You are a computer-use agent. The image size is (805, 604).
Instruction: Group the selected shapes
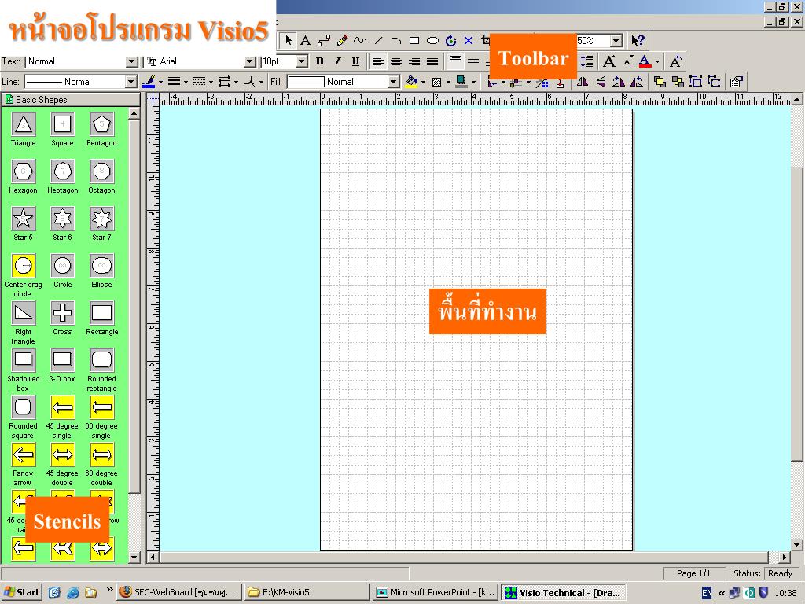pyautogui.click(x=696, y=82)
